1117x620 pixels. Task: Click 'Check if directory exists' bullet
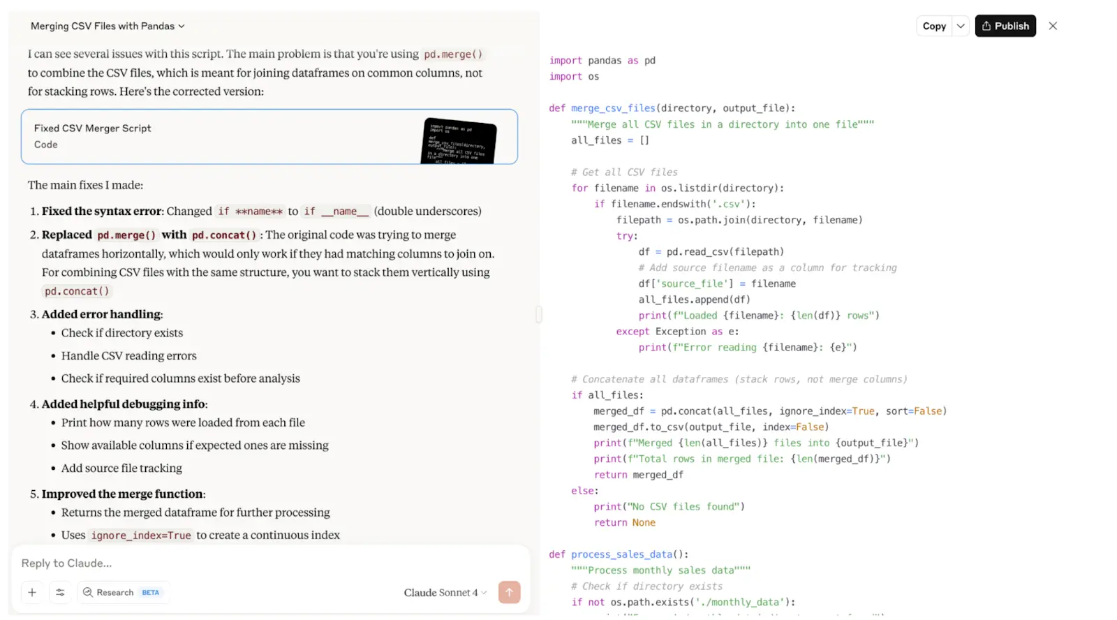click(122, 333)
